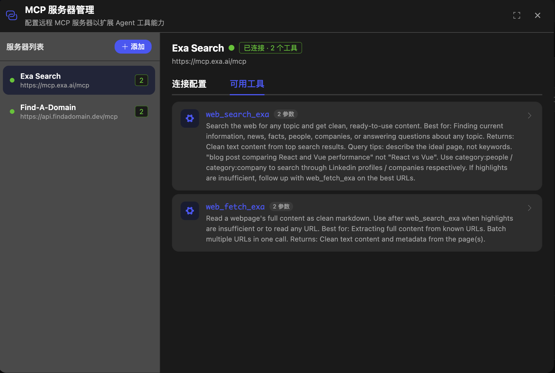Click the MCP logo icon in header
Image resolution: width=555 pixels, height=373 pixels.
pyautogui.click(x=12, y=15)
